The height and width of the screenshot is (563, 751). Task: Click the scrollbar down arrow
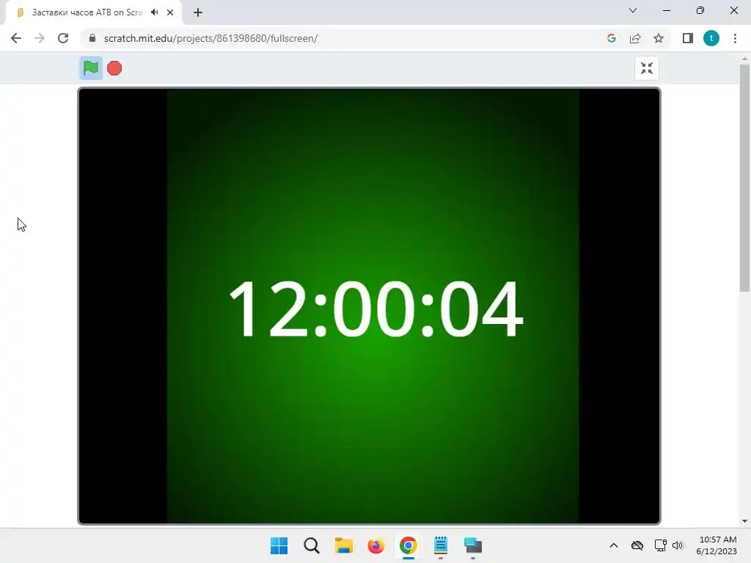[x=744, y=521]
